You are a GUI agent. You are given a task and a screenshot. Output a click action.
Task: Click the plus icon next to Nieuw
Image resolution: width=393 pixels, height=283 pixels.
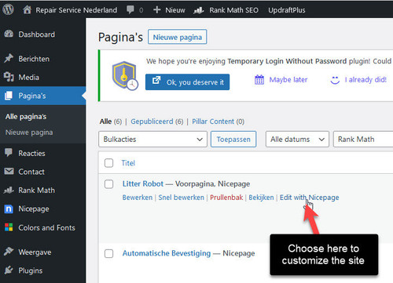click(156, 10)
